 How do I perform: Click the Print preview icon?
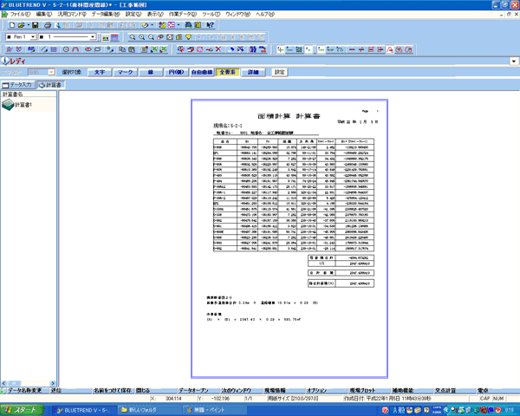pos(57,25)
